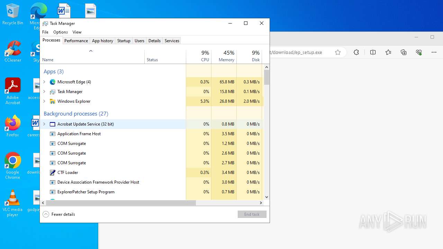Launch Adobe Acrobat from the desktop
The width and height of the screenshot is (443, 249).
12,91
